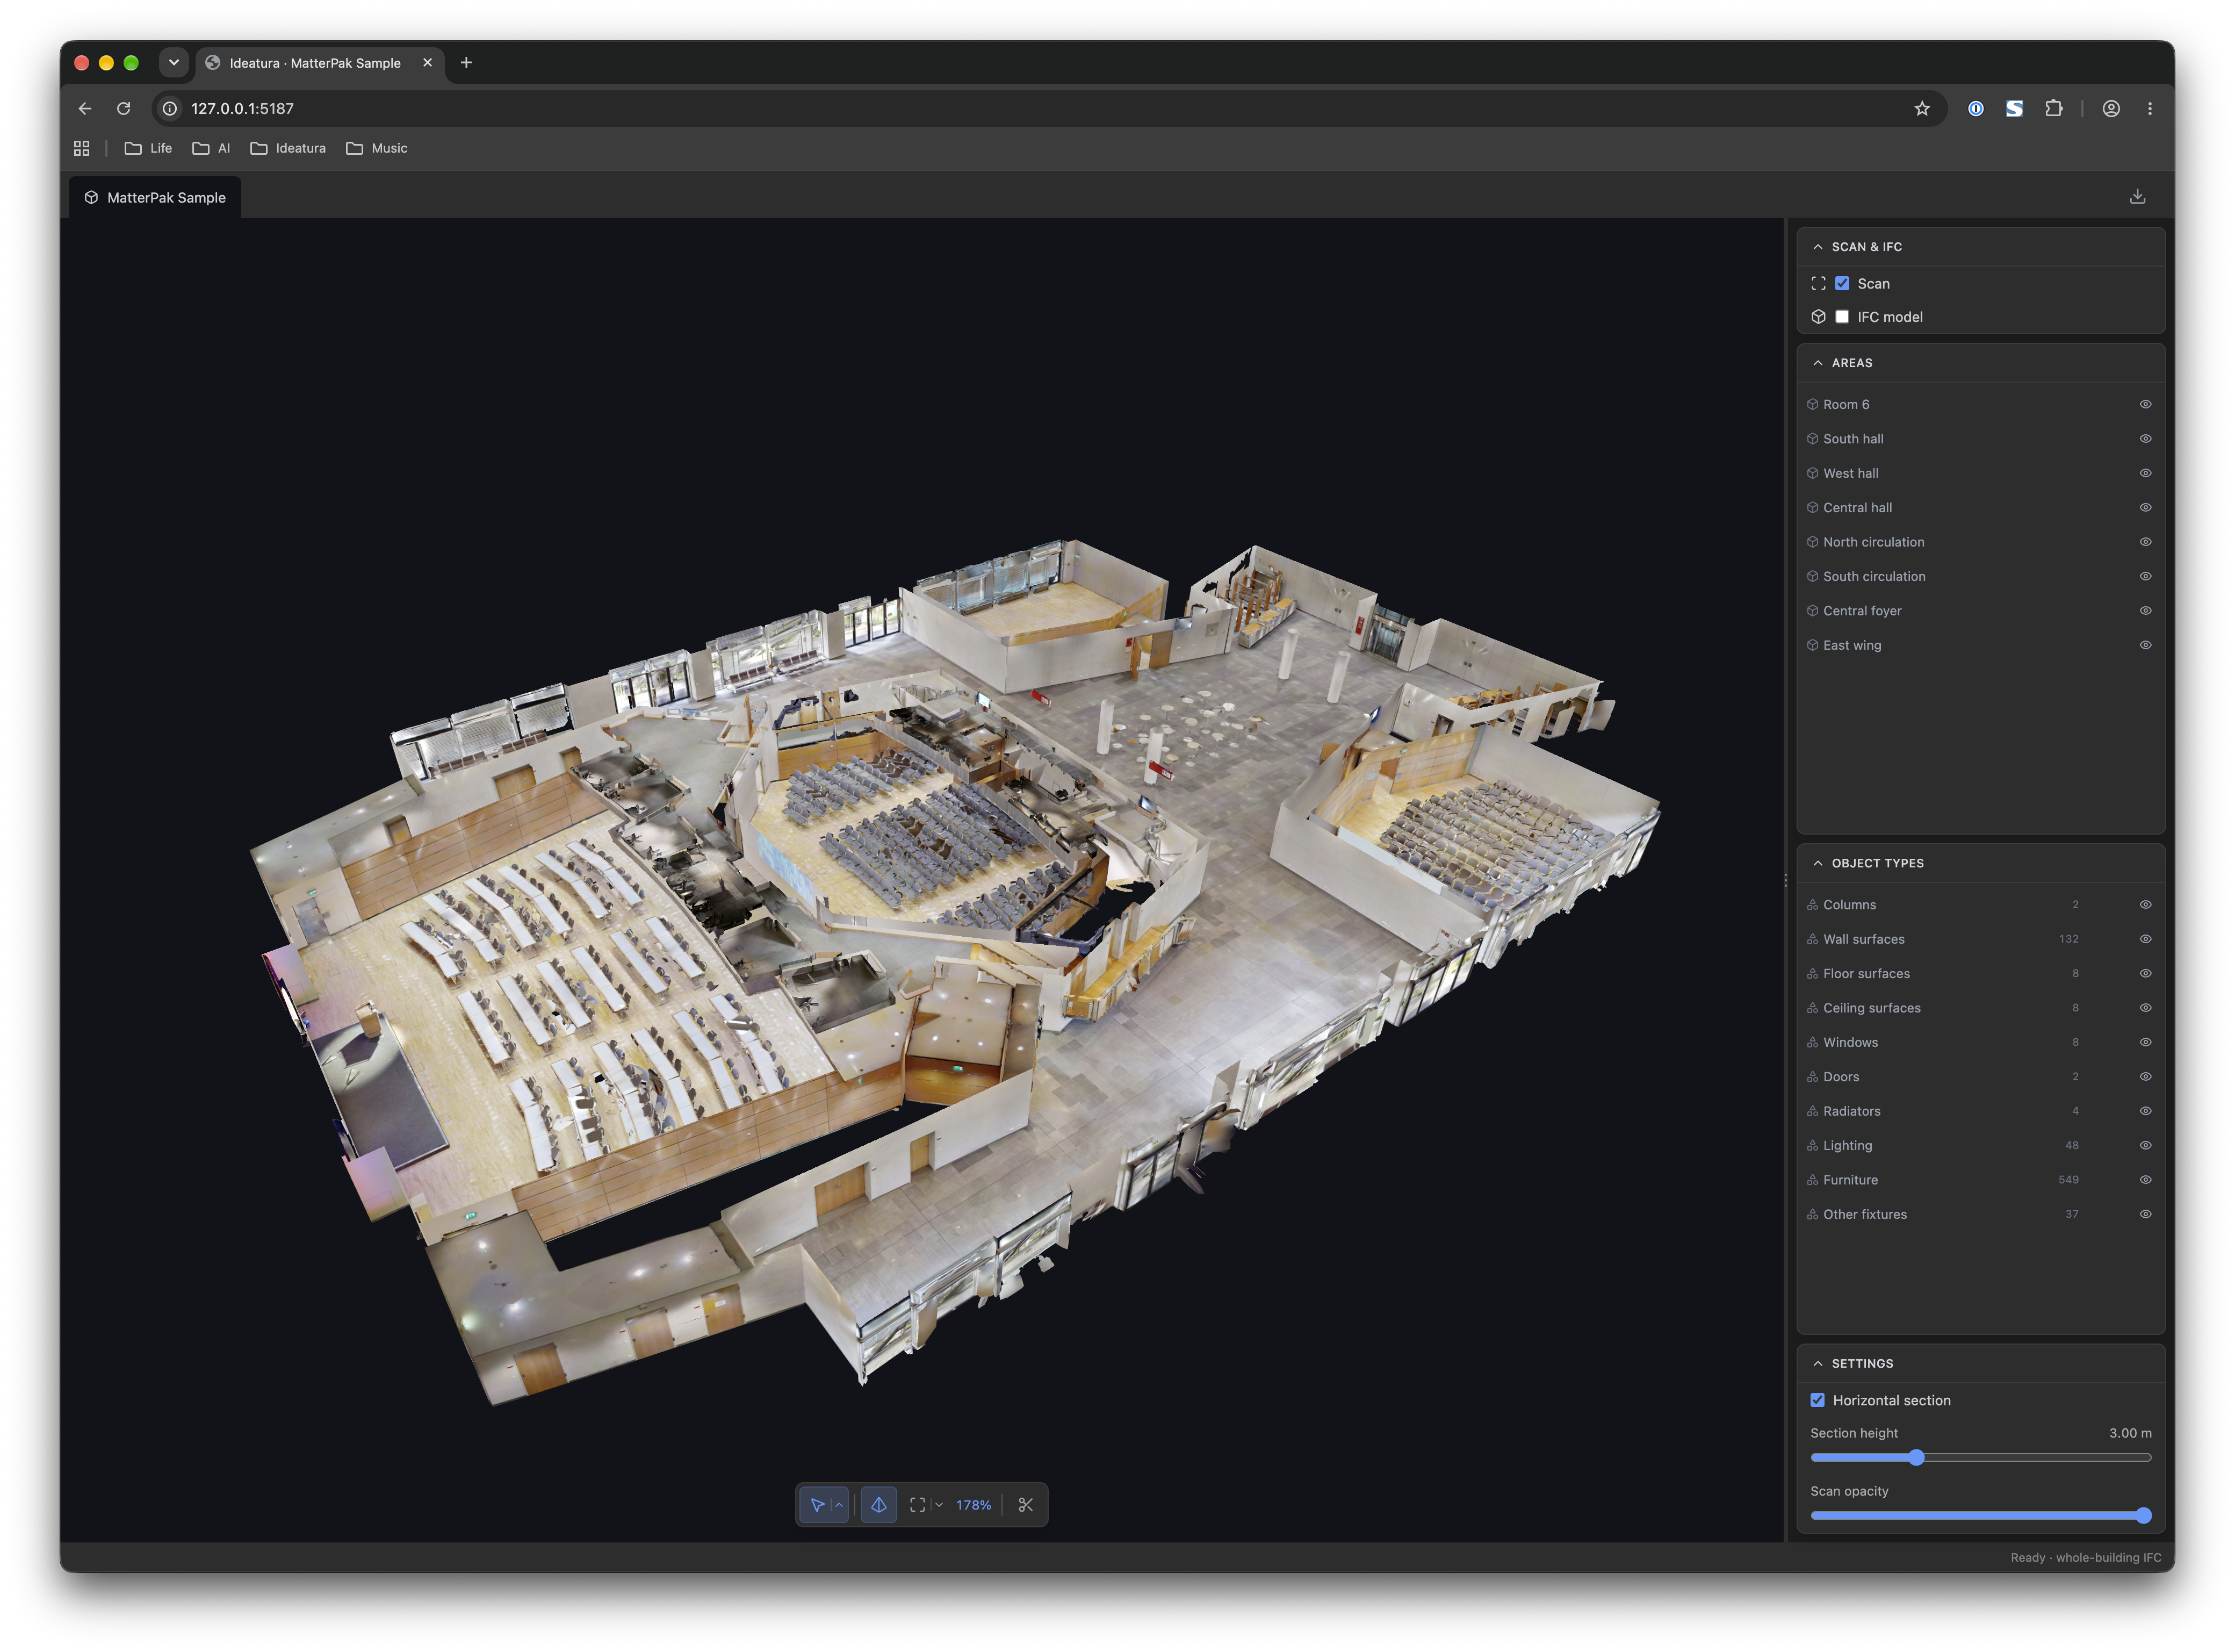
Task: Toggle visibility of Wall surfaces
Action: [x=2145, y=939]
